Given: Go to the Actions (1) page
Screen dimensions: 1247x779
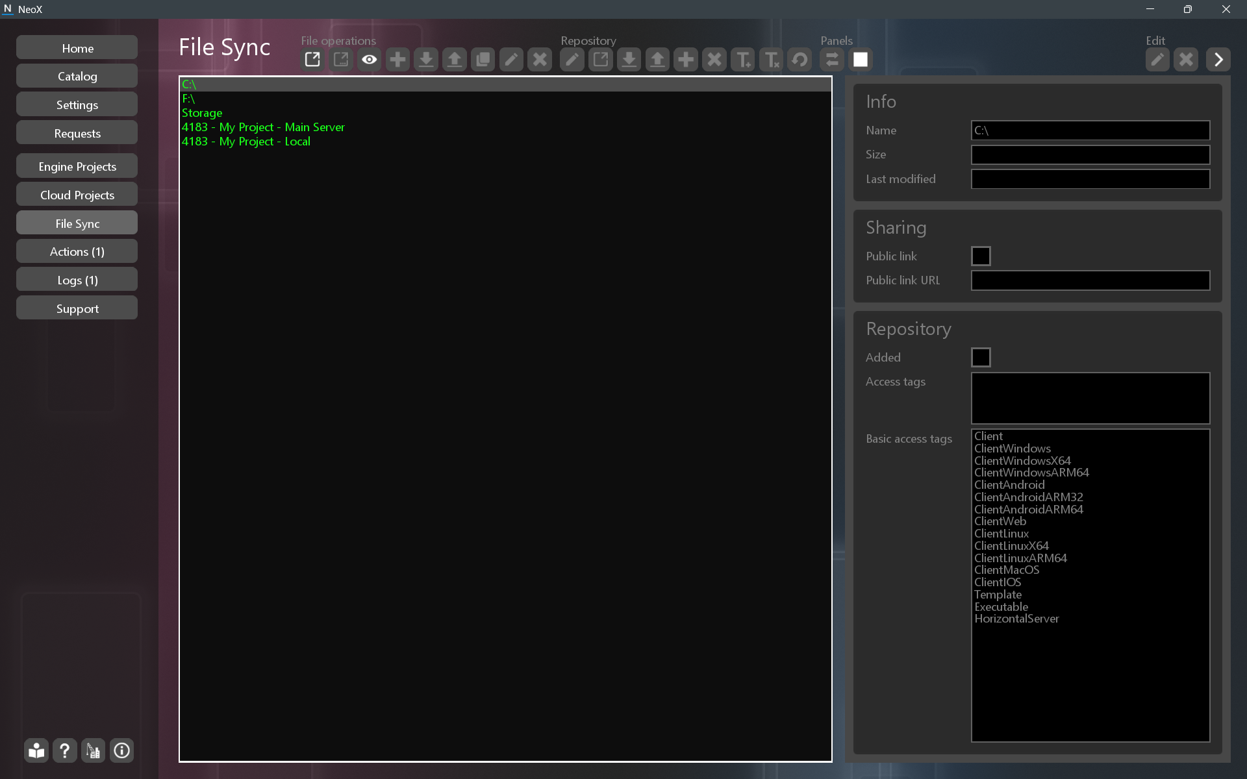Looking at the screenshot, I should (77, 251).
